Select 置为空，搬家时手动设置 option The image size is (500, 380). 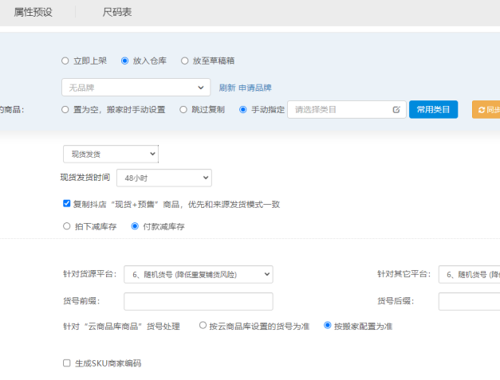65,110
